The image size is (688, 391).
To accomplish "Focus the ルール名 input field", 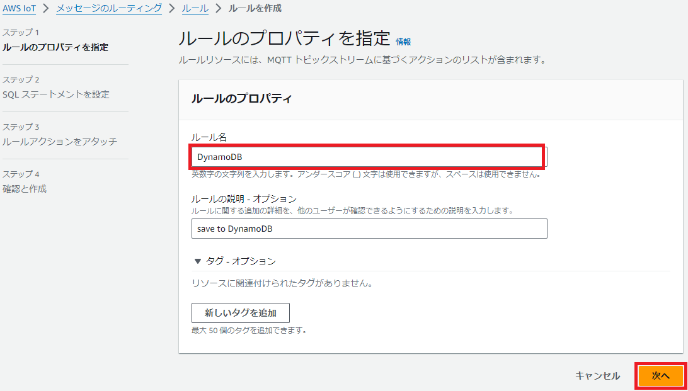I will (369, 157).
